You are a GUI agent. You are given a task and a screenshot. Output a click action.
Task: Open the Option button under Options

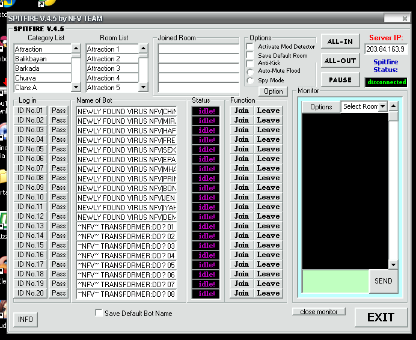pyautogui.click(x=274, y=91)
